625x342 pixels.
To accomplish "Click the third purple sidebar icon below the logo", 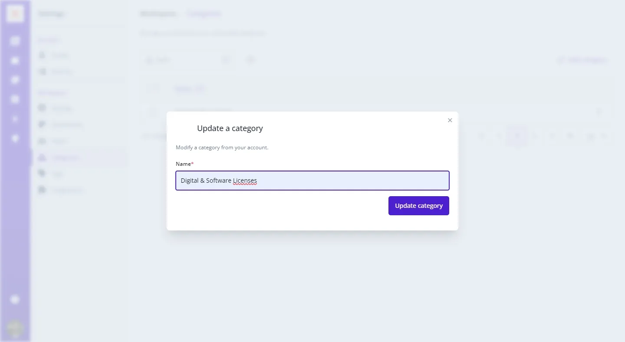I will click(15, 80).
